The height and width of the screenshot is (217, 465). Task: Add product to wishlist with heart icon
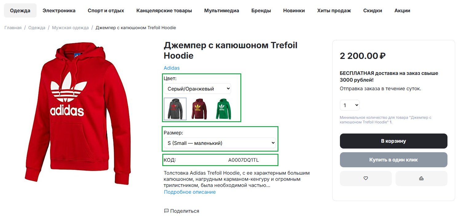[365, 178]
